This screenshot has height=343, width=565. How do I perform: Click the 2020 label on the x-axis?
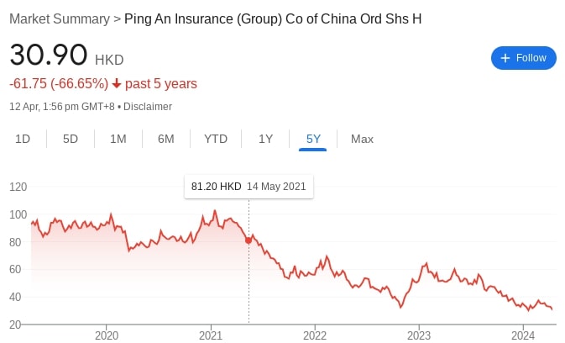107,335
